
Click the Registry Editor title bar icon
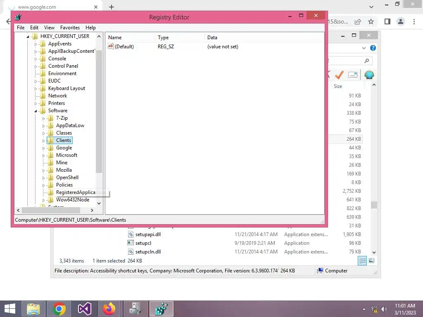tap(18, 17)
